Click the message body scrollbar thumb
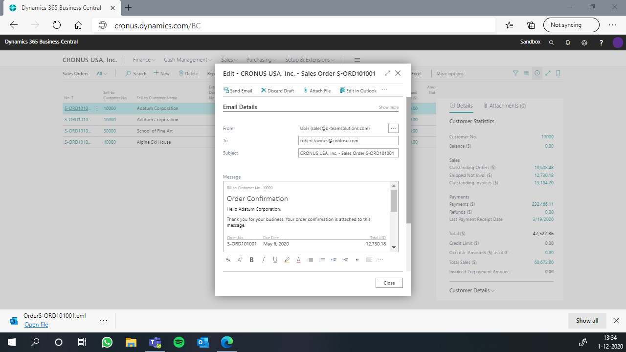 394,200
